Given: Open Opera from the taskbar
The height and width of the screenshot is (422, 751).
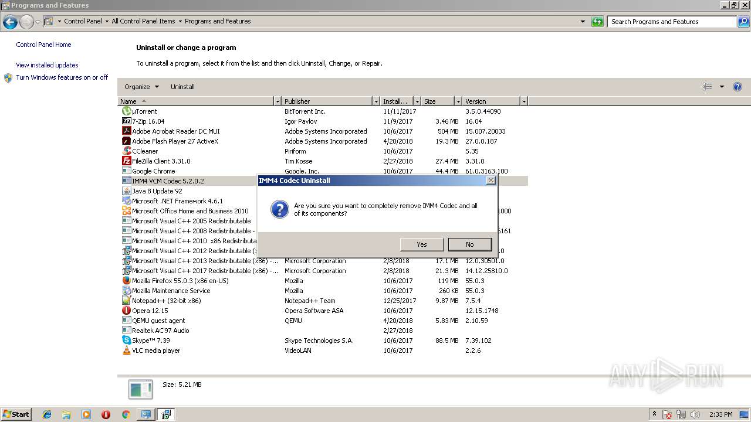Looking at the screenshot, I should [x=106, y=414].
